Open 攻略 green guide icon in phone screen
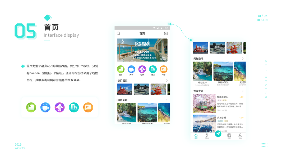The height and width of the screenshot is (158, 282). [121, 69]
